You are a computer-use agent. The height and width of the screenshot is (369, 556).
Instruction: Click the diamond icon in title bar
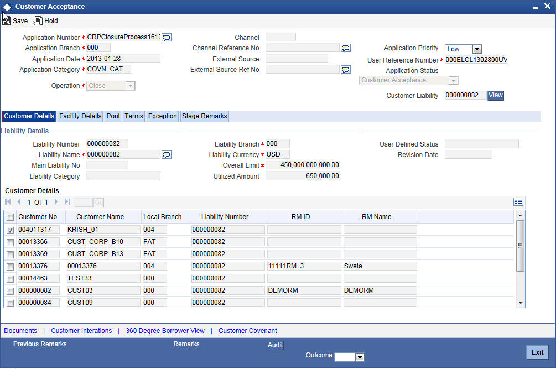click(7, 7)
